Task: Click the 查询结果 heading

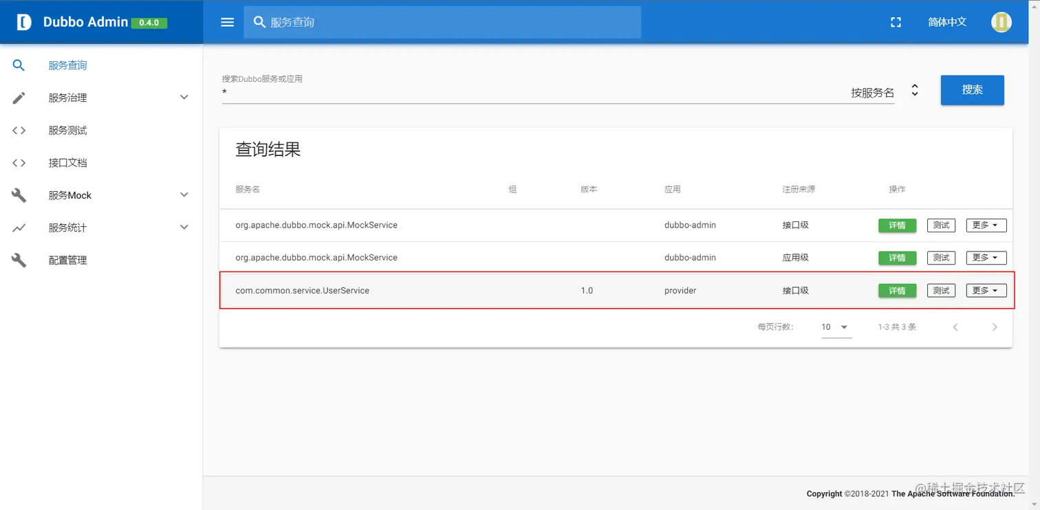Action: [x=268, y=149]
